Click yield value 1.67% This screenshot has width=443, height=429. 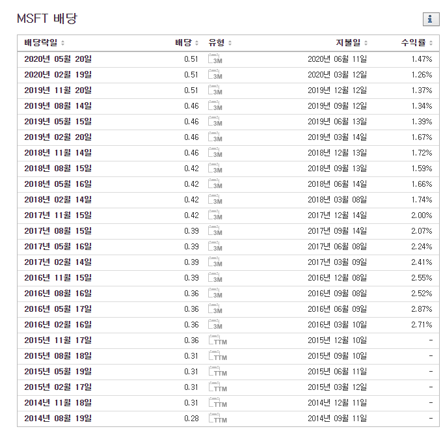tap(422, 137)
